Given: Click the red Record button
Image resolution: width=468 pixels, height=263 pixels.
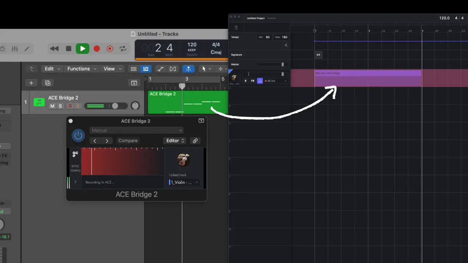Looking at the screenshot, I should (97, 49).
